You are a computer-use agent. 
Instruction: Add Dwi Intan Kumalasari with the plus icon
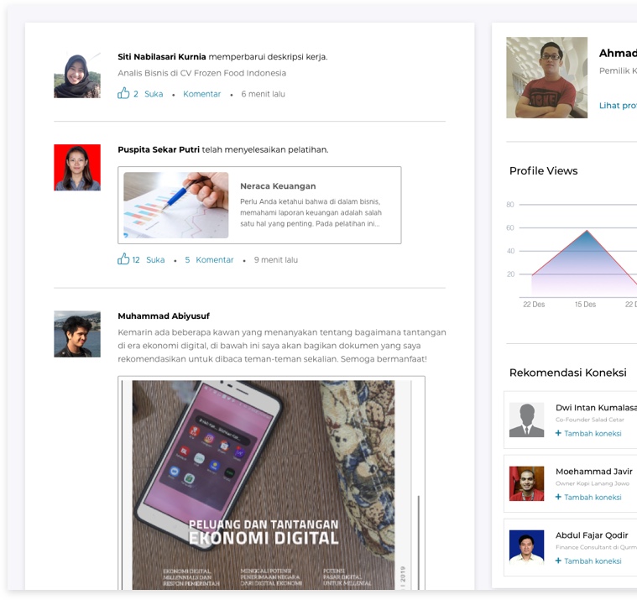point(558,433)
